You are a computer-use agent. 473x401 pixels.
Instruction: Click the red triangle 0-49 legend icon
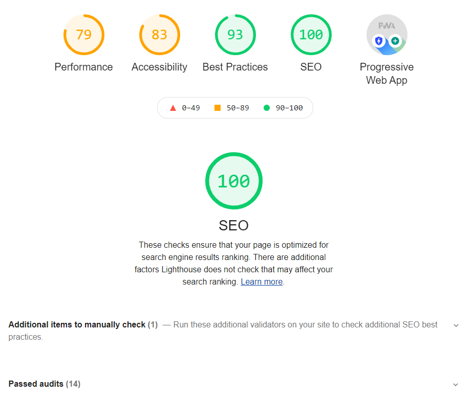(173, 108)
